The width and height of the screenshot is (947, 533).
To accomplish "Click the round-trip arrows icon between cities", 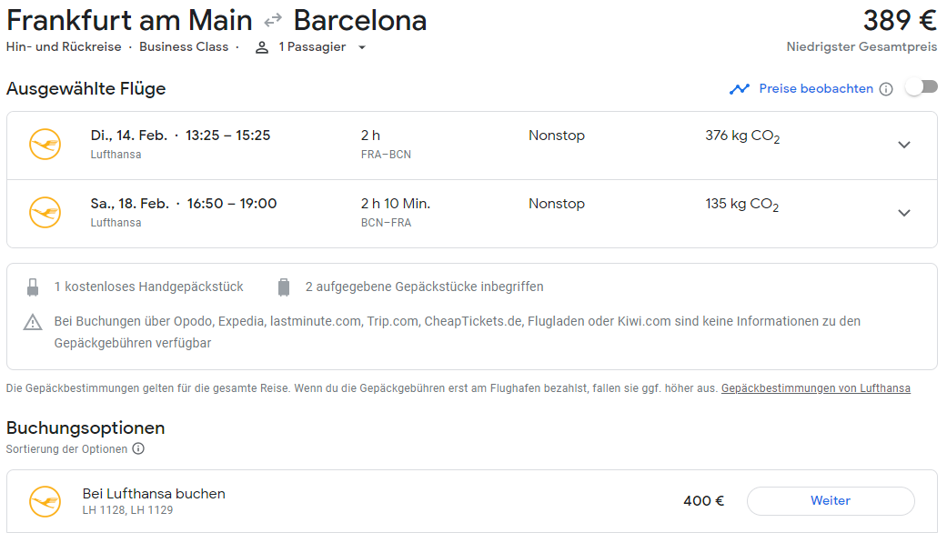I will click(x=273, y=20).
